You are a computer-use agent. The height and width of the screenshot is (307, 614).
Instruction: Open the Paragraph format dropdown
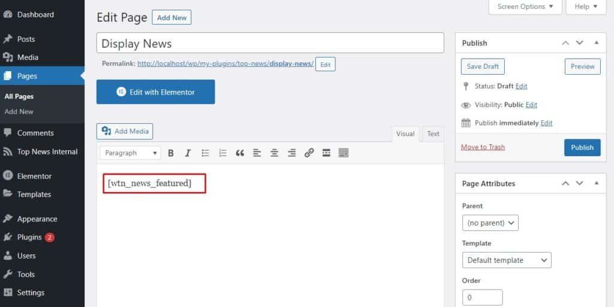pyautogui.click(x=130, y=153)
